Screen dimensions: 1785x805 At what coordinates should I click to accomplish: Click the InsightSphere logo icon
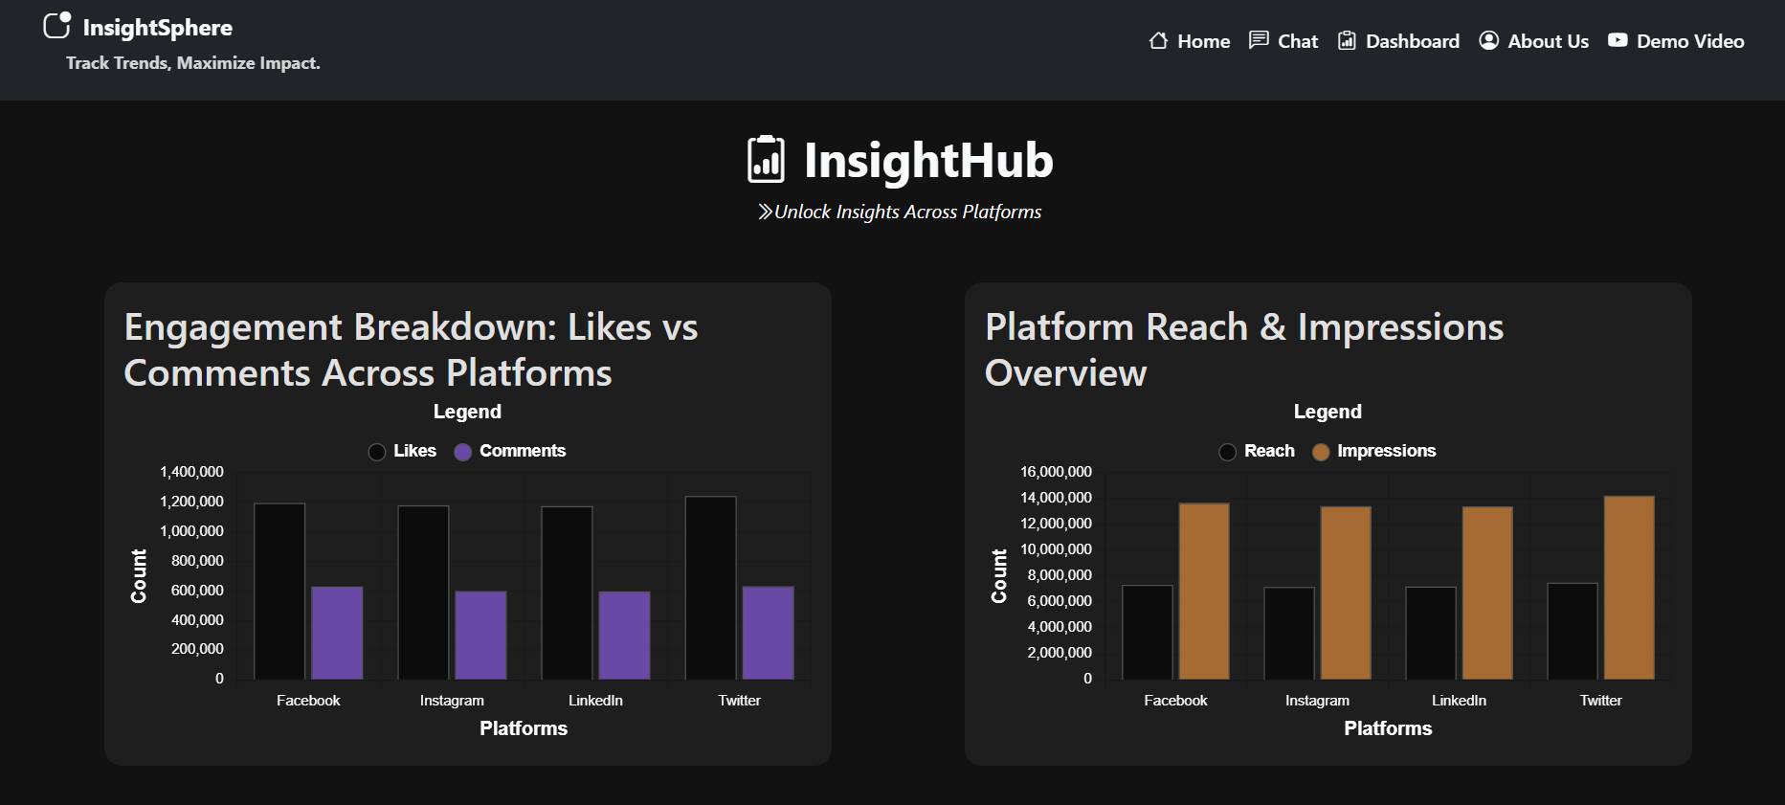pos(57,26)
